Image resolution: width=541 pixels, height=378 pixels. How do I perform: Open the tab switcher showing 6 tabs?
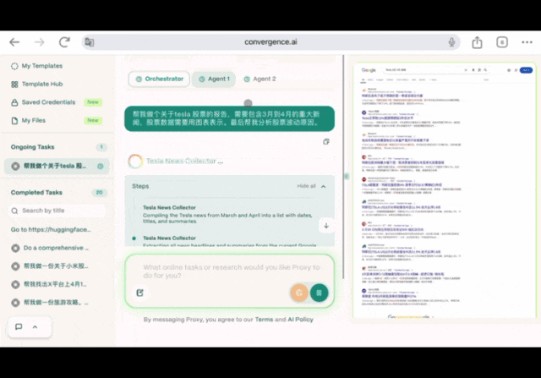coord(502,42)
